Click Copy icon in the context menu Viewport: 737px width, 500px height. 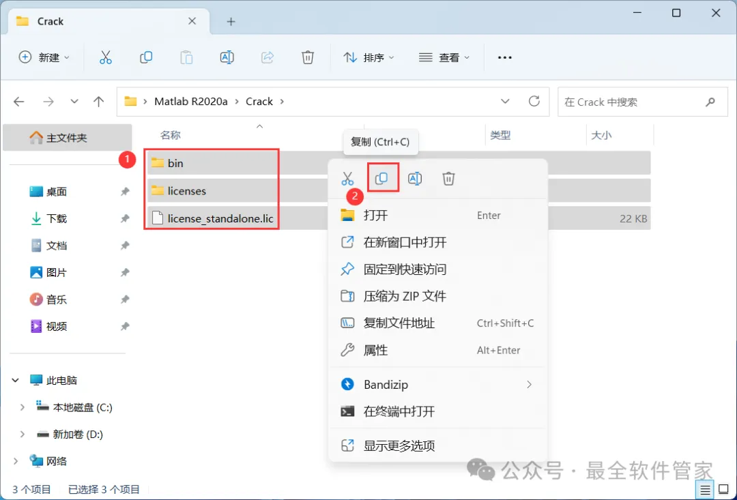point(381,178)
